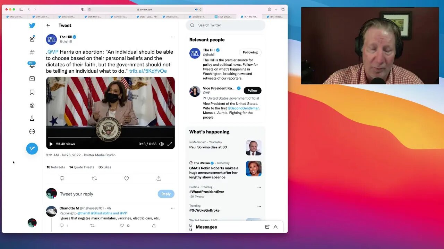The image size is (444, 249).
Task: Open a new Safari tab with plus
Action: tap(276, 9)
